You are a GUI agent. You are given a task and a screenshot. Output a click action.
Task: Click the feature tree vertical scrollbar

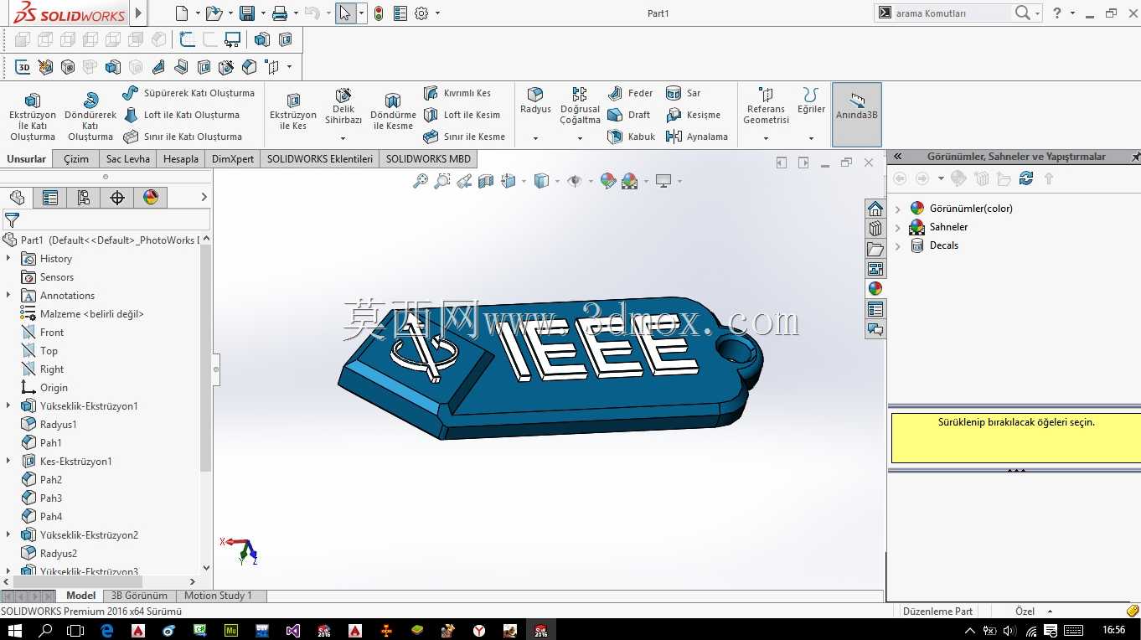pyautogui.click(x=206, y=358)
